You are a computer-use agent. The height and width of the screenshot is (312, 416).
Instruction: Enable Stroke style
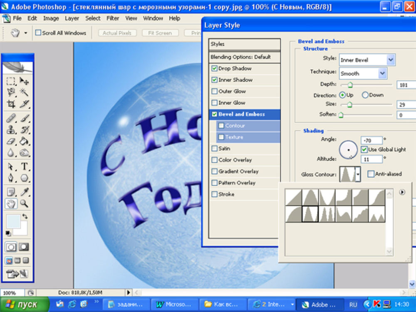(214, 194)
